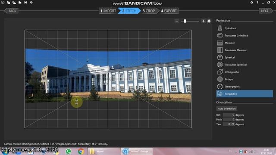This screenshot has height=155, width=276.
Task: Click New Panorama From Video icon
Action: [x=14, y=3]
